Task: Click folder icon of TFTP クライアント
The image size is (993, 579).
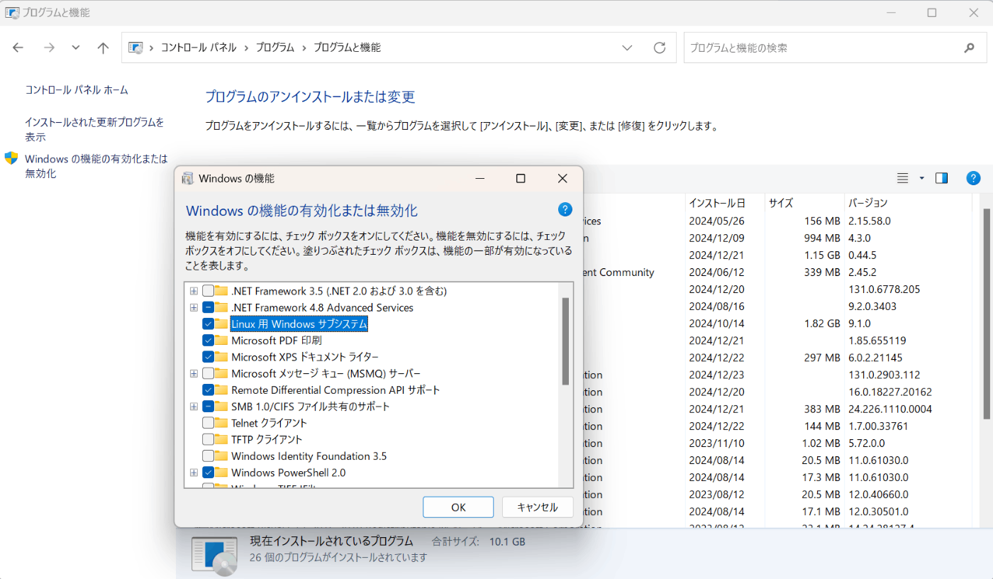Action: 221,439
